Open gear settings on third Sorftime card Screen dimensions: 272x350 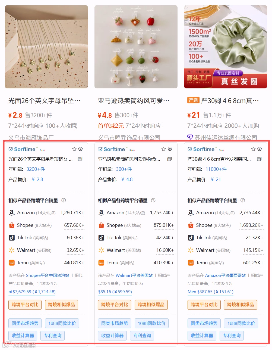(x=260, y=149)
